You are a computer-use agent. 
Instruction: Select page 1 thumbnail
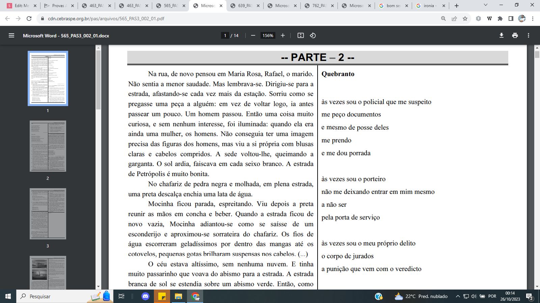click(48, 78)
